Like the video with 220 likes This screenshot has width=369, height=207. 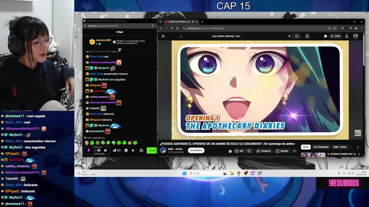point(239,151)
